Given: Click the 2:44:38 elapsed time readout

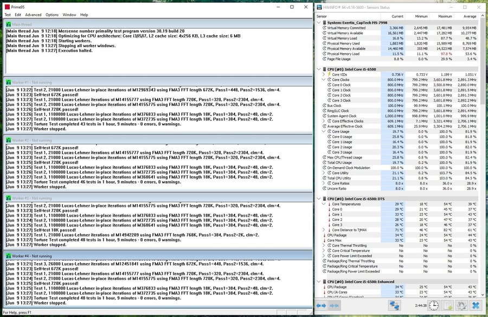Looking at the screenshot, I should pos(420,306).
